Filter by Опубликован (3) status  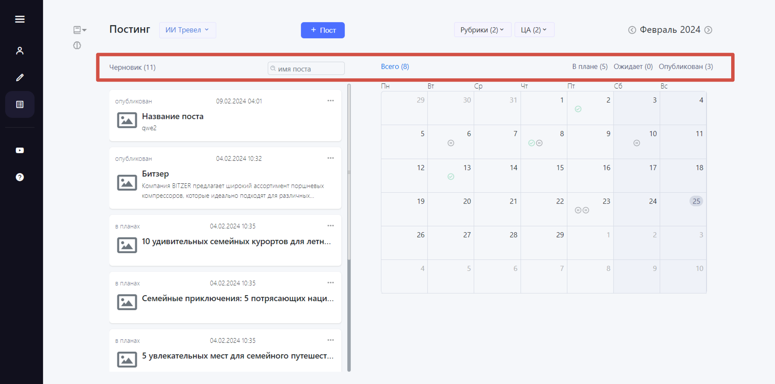point(686,66)
